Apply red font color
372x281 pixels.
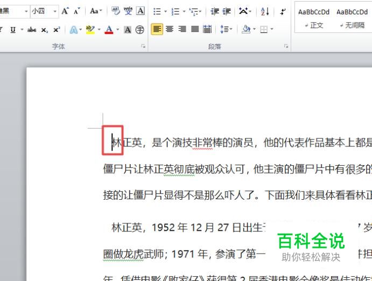109,30
